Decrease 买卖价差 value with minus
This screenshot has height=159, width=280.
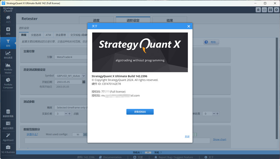click(x=66, y=113)
